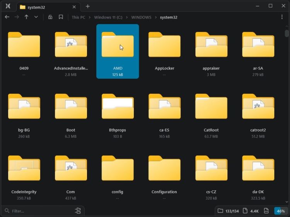Click the WINDOWS breadcrumb in the path
Image resolution: width=290 pixels, height=217 pixels.
141,17
